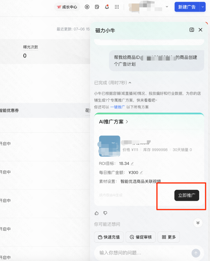This screenshot has width=210, height=261.
Task: Open the notification bell icon
Action: coord(107,7)
